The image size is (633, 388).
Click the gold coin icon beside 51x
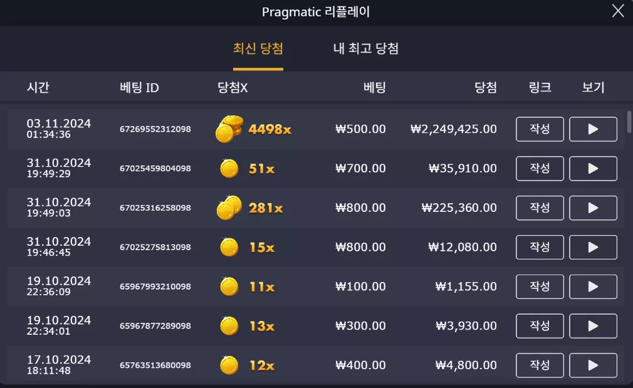point(229,169)
